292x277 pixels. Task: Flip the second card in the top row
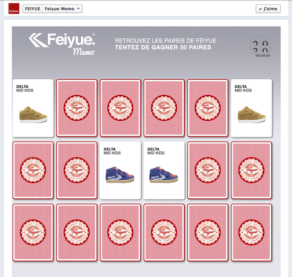[x=77, y=108]
